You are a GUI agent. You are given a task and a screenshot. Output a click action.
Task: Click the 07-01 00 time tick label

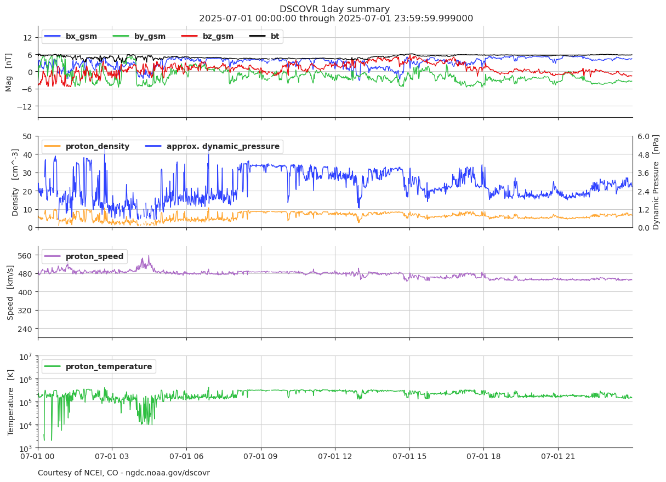point(38,457)
